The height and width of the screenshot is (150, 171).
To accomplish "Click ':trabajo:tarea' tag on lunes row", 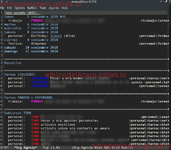I will (154, 21).
